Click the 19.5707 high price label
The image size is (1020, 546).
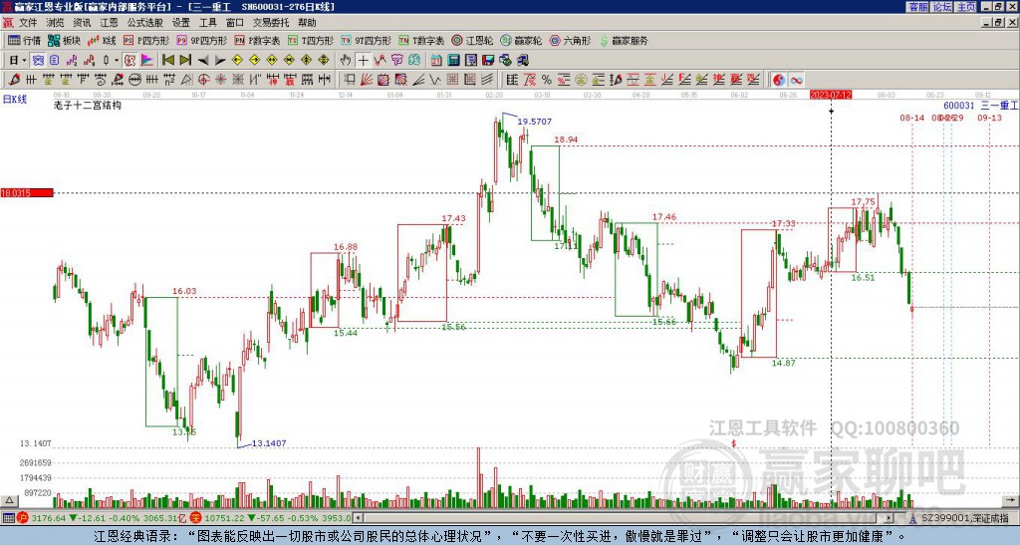(x=534, y=122)
